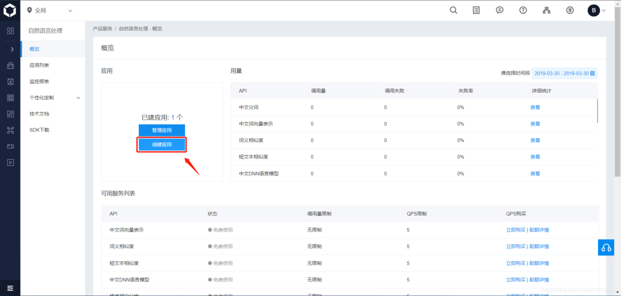Click the 调用量 column header
The height and width of the screenshot is (296, 621).
click(319, 91)
